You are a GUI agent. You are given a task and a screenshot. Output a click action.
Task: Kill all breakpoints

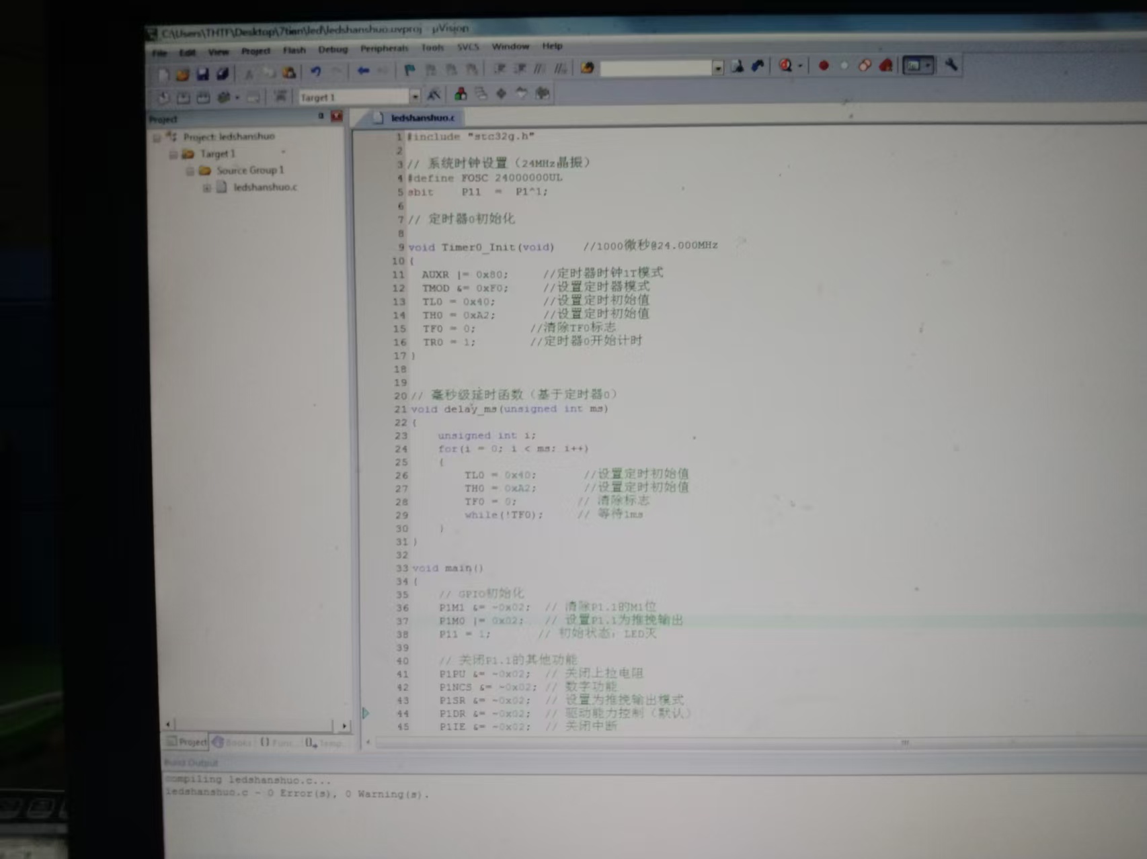pos(886,65)
